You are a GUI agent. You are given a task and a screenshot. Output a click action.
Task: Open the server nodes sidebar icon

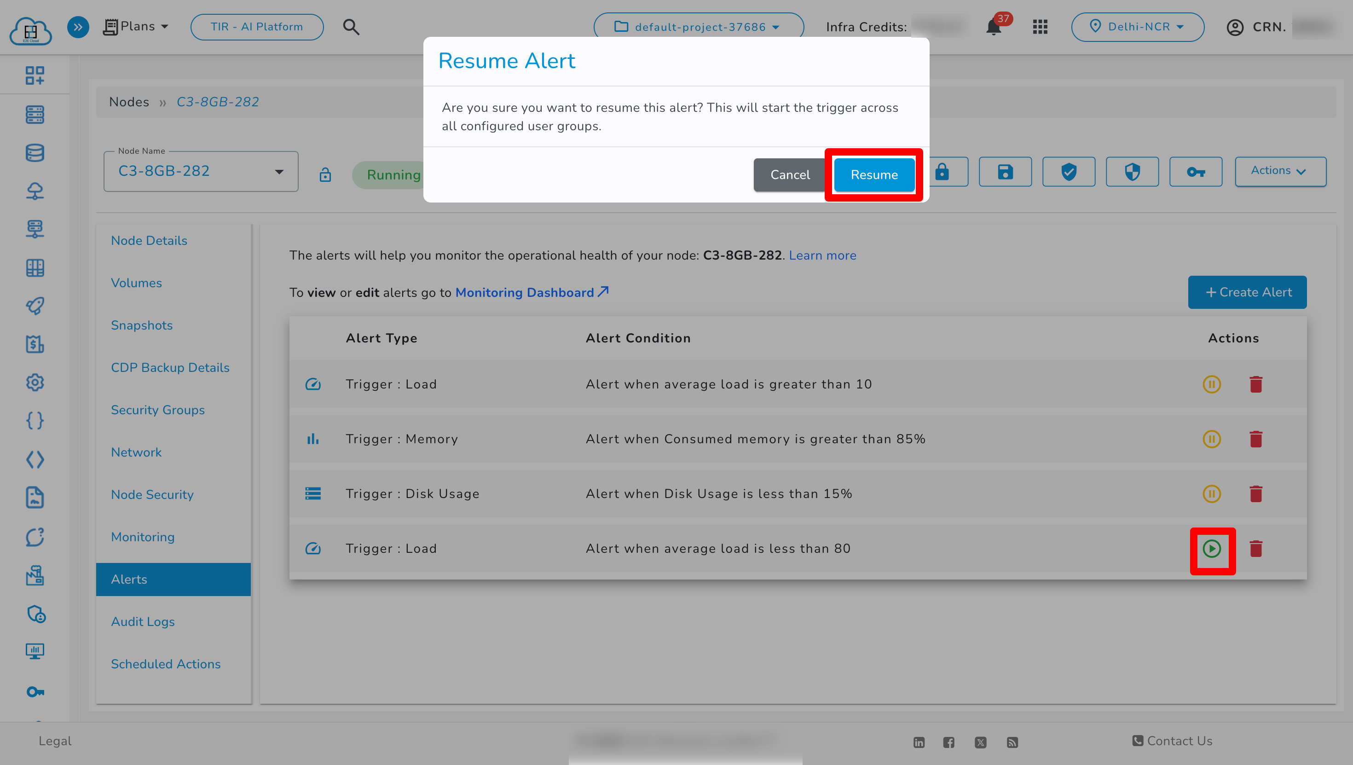[x=35, y=115]
